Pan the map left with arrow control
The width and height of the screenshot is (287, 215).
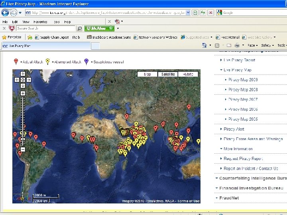point(17,80)
